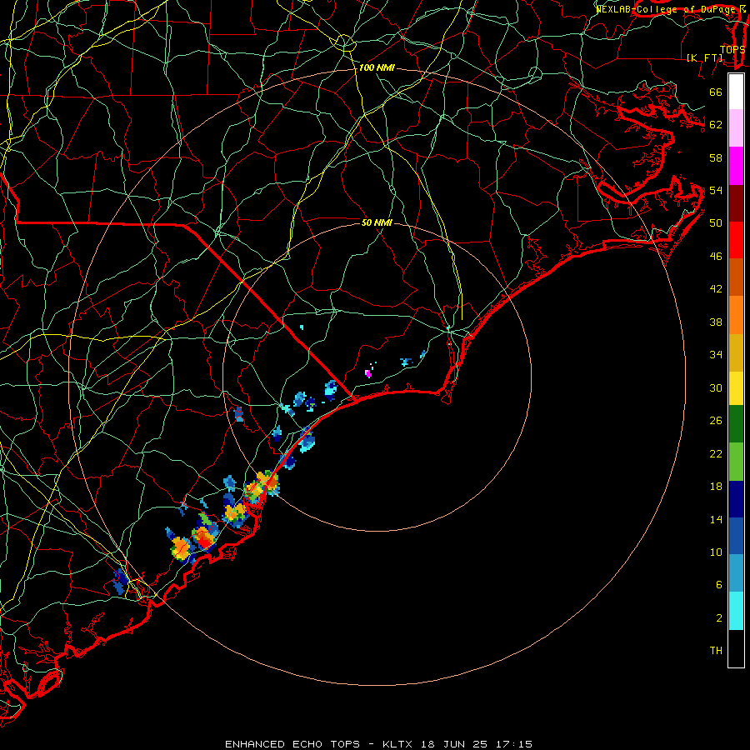Viewport: 750px width, 750px height.
Task: Click the white swatch in the tops legend
Action: [x=736, y=92]
